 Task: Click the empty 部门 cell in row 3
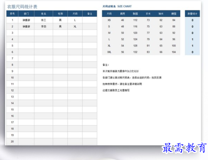[26, 33]
